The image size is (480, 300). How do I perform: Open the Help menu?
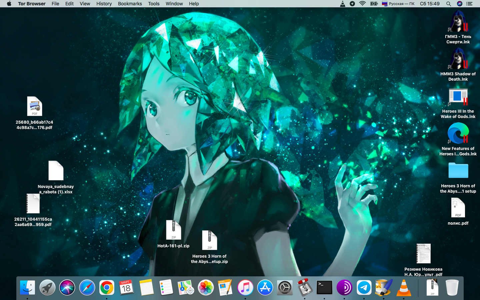[194, 4]
